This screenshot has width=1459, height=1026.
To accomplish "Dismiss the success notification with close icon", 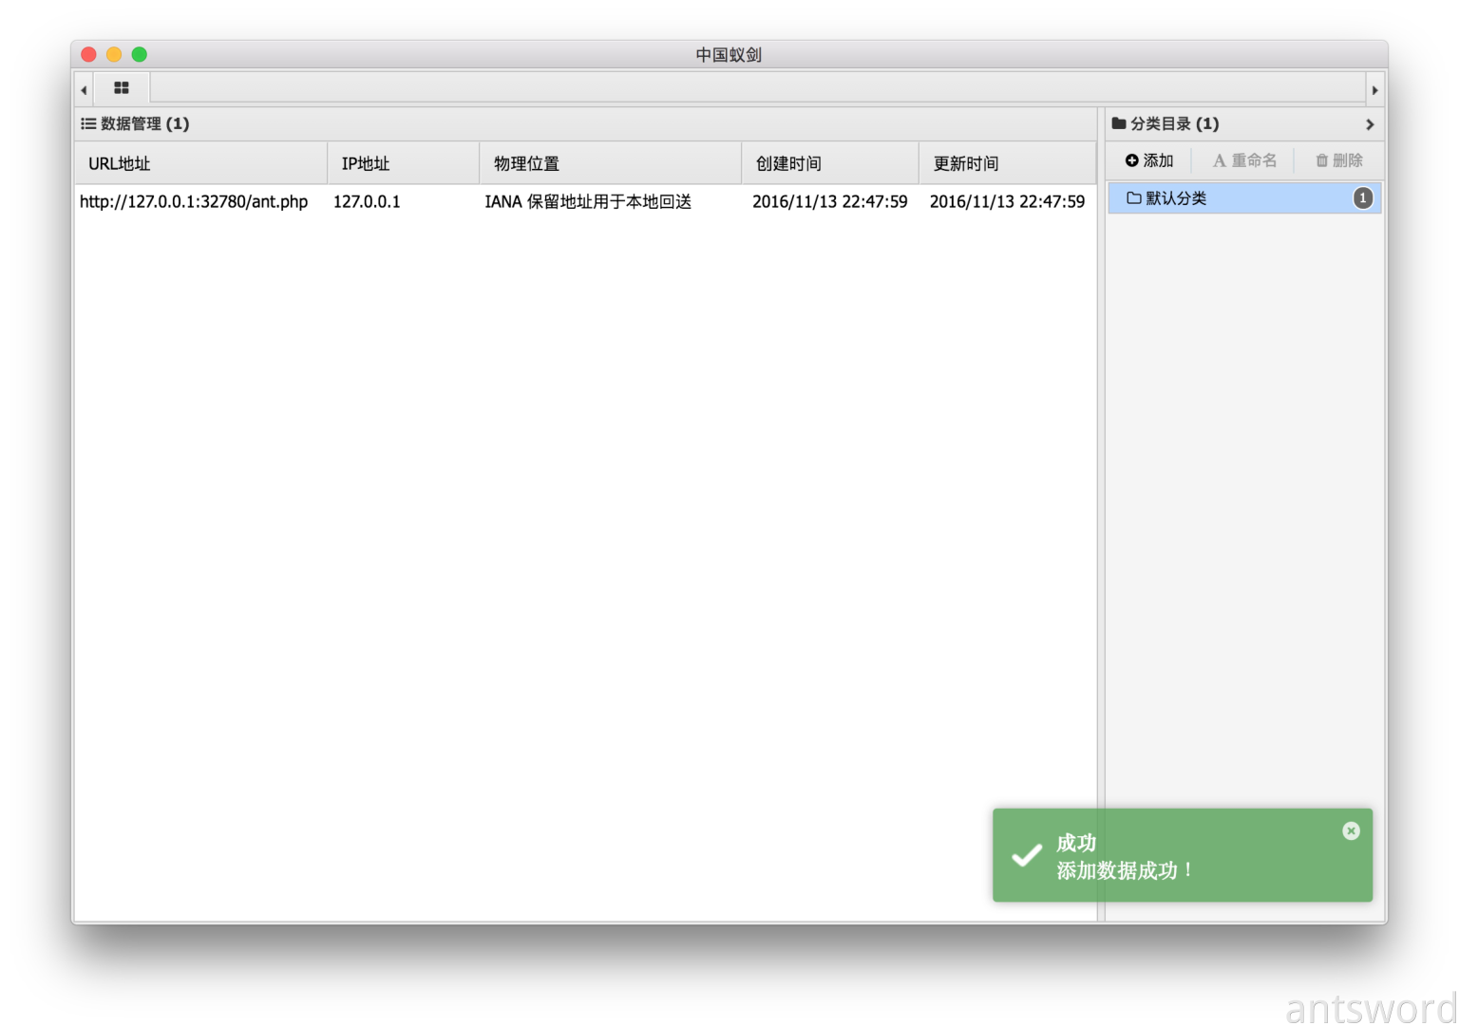I will [1351, 831].
